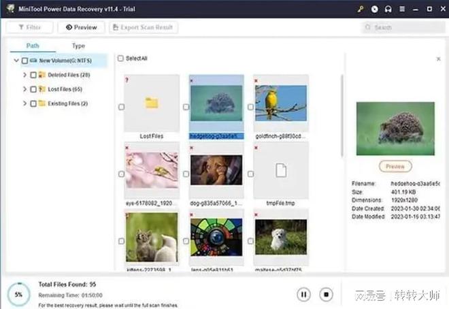Stop the scan
This screenshot has width=449, height=309.
326,295
